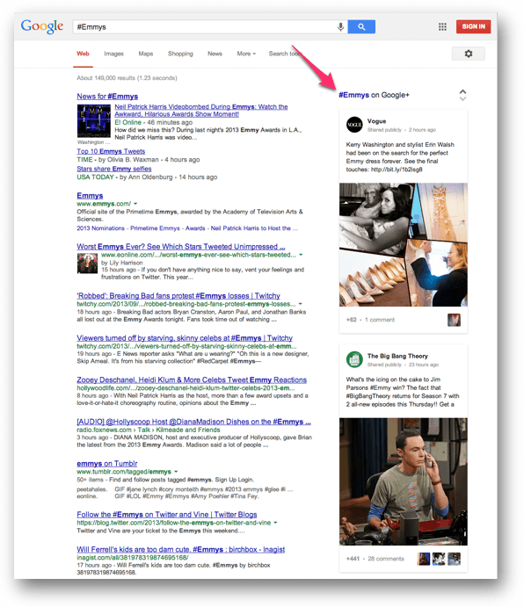524x607 pixels.
Task: Open commenter avatar on Vogue post
Action: pos(455,320)
